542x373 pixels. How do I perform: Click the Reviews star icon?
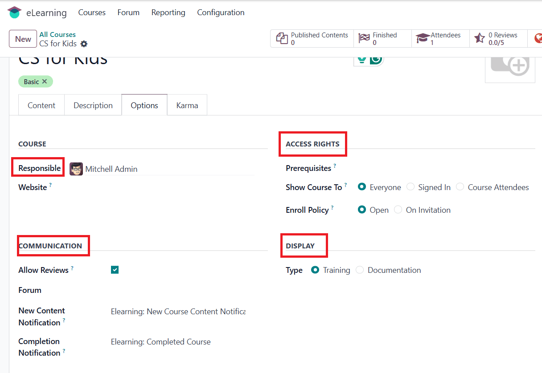coord(480,38)
